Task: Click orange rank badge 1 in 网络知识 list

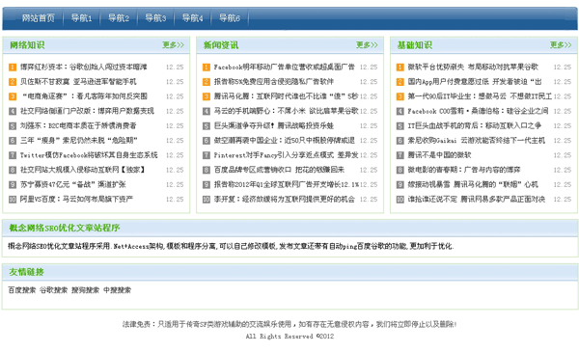Action: 13,68
